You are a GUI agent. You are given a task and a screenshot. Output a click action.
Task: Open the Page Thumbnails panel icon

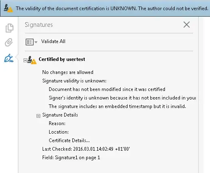coord(9,28)
